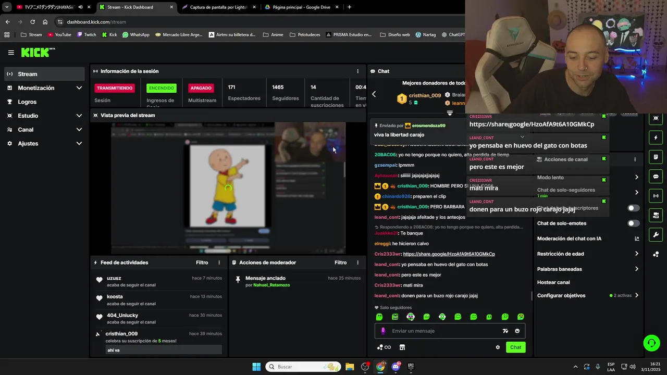The image size is (667, 375).
Task: Click the three-dots cluster sidebar icon
Action: pyautogui.click(x=656, y=254)
